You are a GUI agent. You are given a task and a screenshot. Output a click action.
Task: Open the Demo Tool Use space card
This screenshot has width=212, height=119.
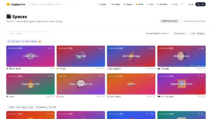coord(81,84)
